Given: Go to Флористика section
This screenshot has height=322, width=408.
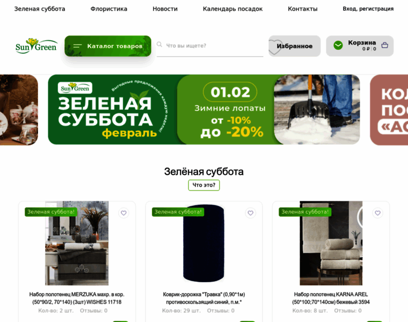Looking at the screenshot, I should coord(109,9).
